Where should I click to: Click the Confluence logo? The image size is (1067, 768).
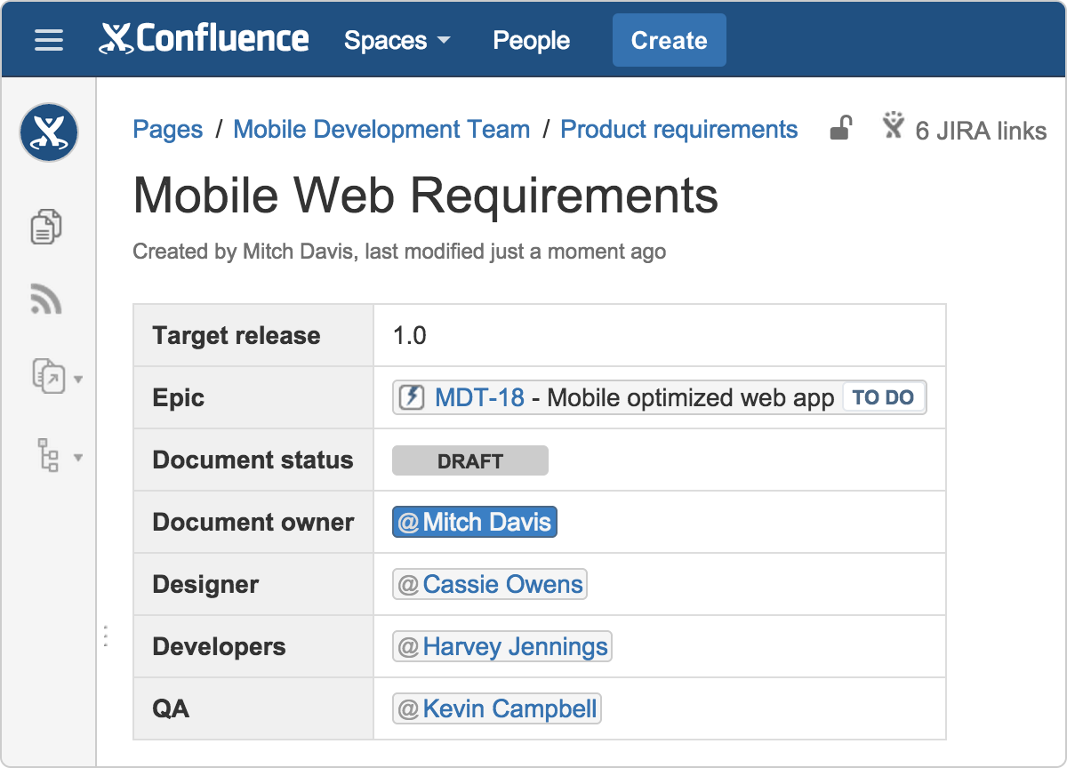(204, 39)
